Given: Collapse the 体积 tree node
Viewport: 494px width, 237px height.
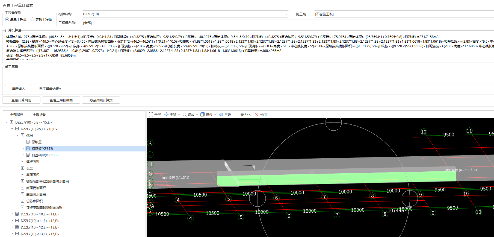Looking at the screenshot, I should 17,135.
